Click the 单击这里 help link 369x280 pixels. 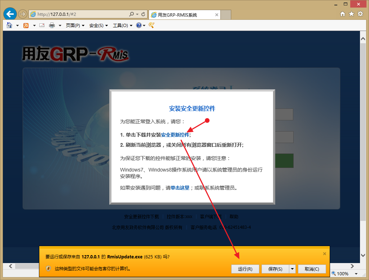[180, 188]
